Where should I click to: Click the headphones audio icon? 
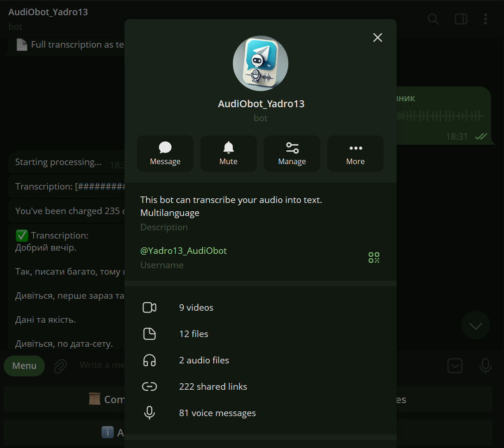149,360
